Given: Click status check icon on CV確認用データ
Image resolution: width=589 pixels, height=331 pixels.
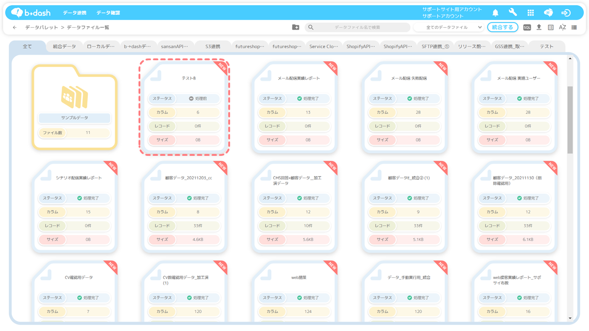Looking at the screenshot, I should coord(79,298).
